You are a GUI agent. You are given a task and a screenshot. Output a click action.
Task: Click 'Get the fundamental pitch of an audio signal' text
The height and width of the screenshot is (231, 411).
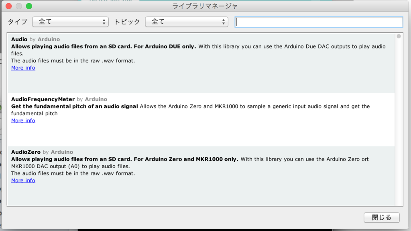tap(74, 106)
